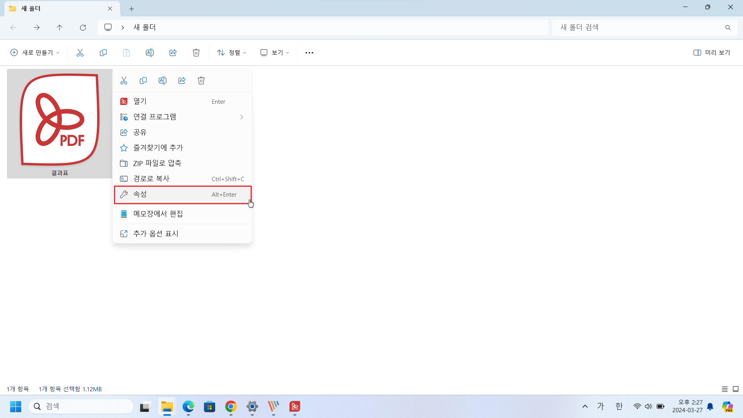This screenshot has width=743, height=418.
Task: Choose 경로로 복사 in the context menu
Action: click(x=182, y=179)
